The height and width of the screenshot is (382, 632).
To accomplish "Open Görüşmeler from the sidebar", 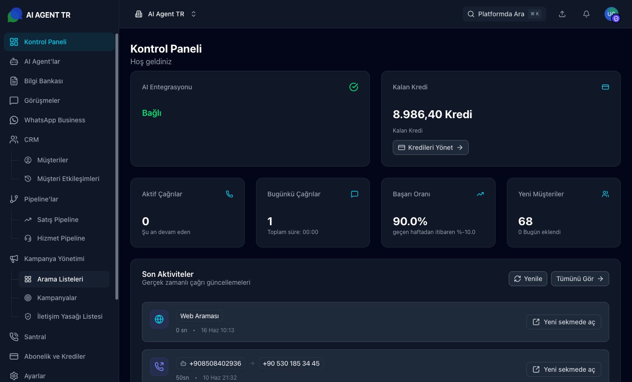I will click(59, 101).
